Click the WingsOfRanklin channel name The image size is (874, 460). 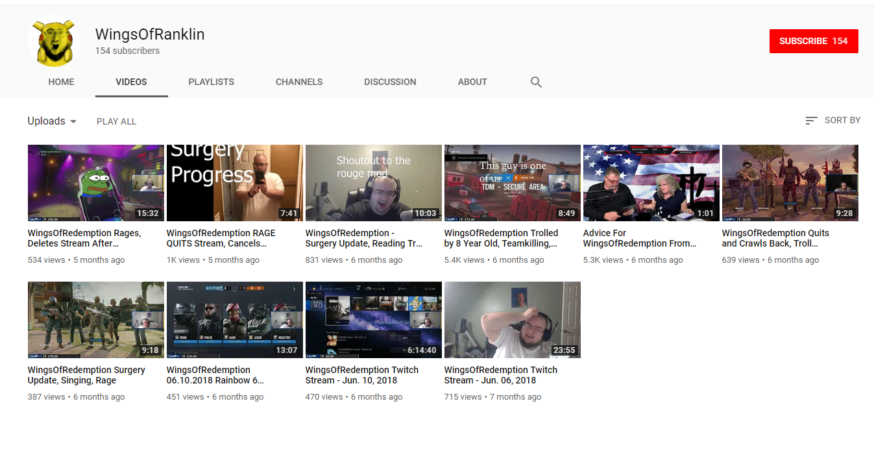point(150,34)
